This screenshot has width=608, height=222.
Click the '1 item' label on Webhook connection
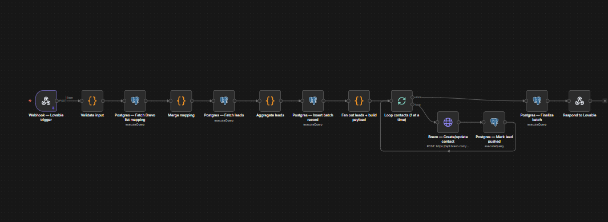[x=69, y=98]
